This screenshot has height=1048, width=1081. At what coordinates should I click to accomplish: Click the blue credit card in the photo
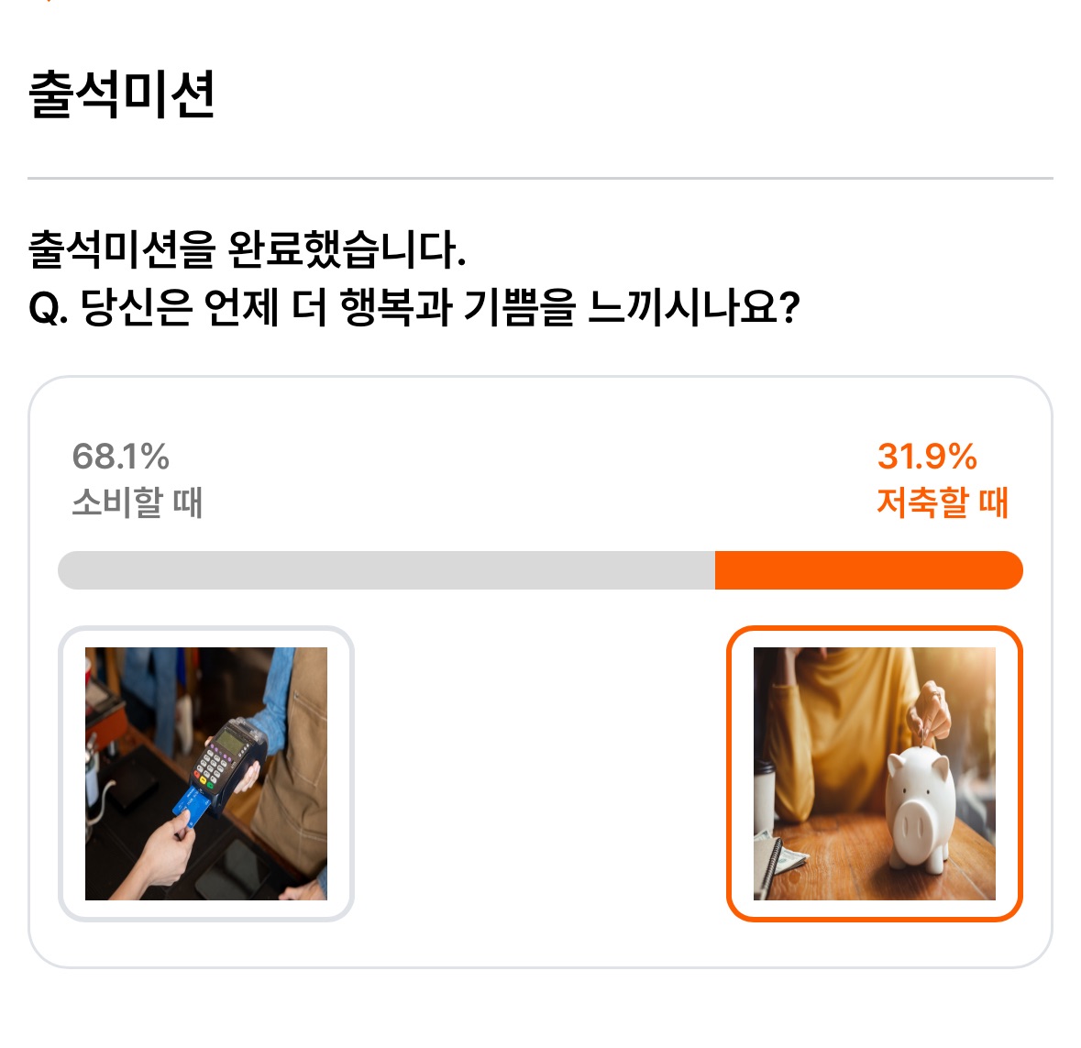pos(191,809)
